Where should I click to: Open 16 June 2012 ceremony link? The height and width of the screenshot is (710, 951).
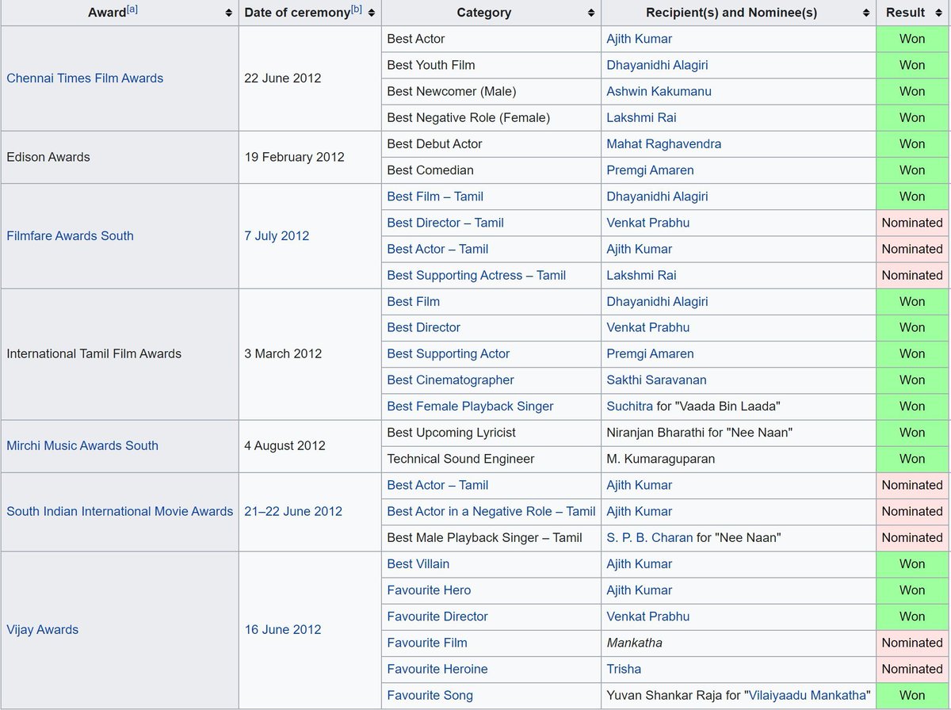(x=283, y=629)
